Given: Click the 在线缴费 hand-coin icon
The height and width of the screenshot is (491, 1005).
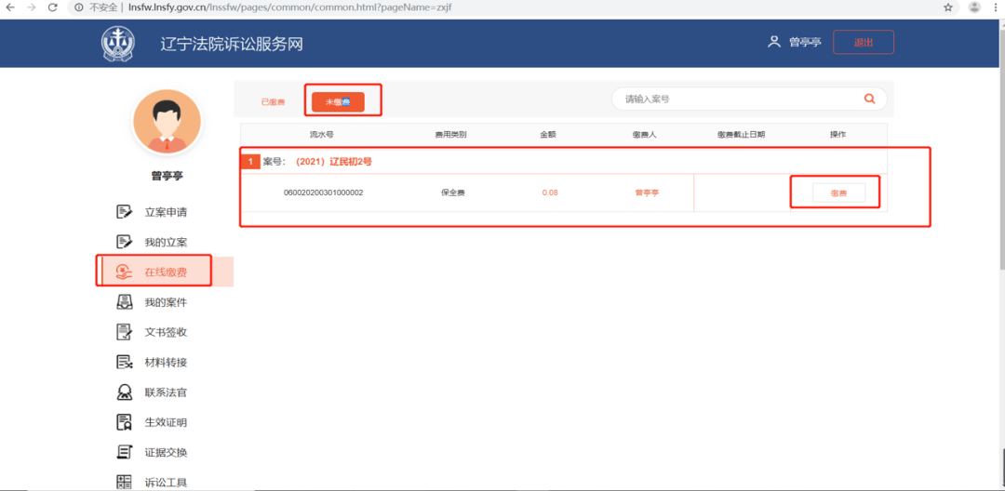Looking at the screenshot, I should 124,272.
